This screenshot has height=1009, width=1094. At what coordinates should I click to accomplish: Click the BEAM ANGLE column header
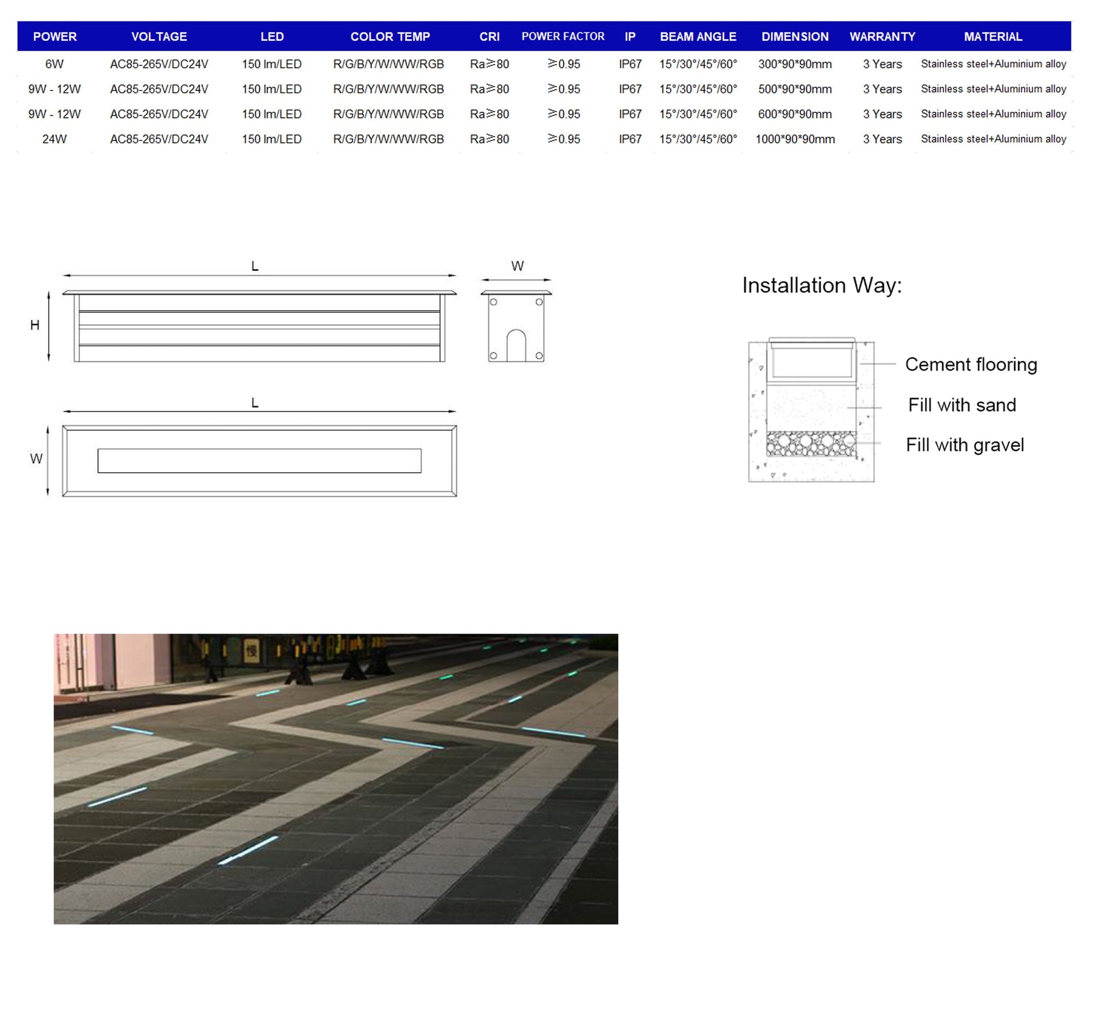[698, 37]
